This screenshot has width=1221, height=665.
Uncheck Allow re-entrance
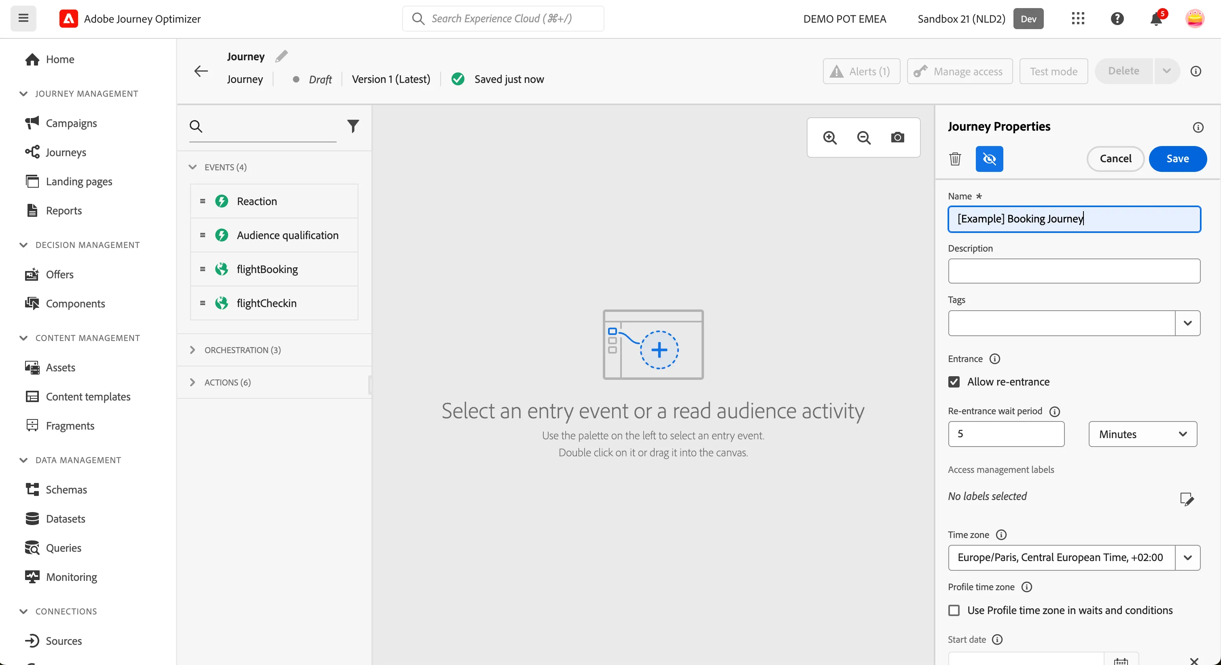954,381
